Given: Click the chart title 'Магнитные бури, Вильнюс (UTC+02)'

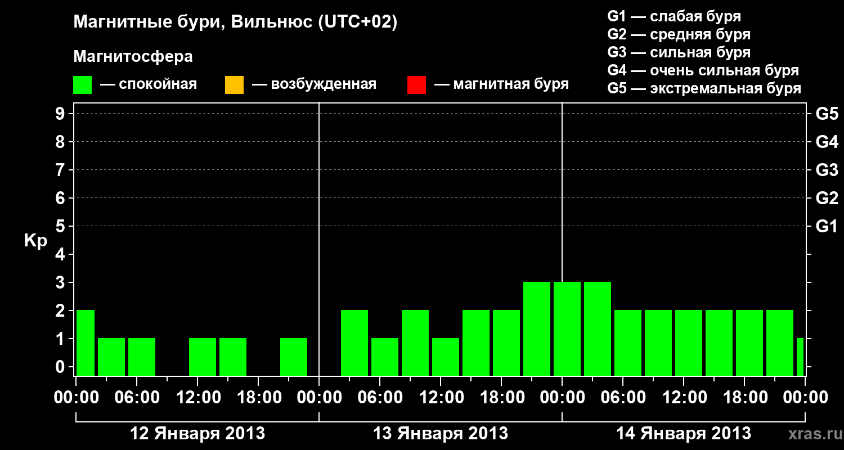Looking at the screenshot, I should pos(236,22).
